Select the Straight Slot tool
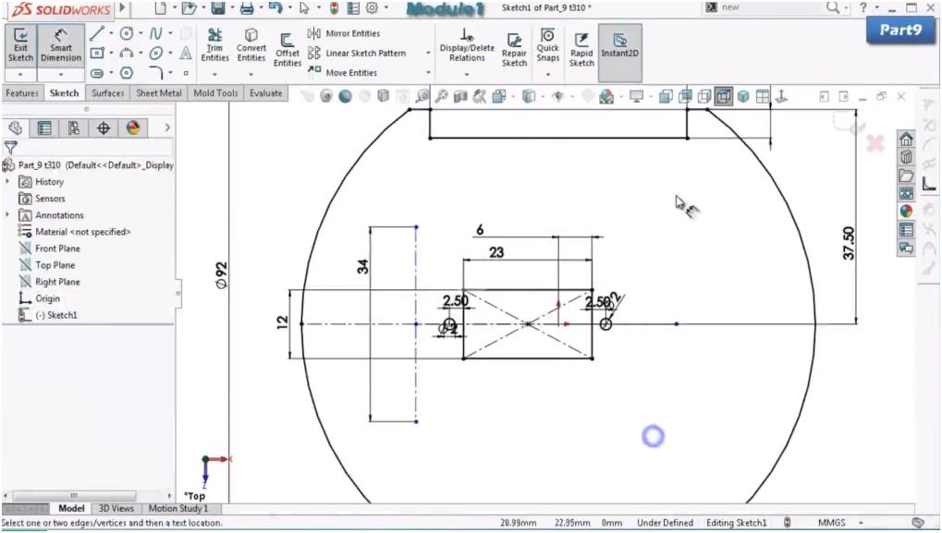942x533 pixels. click(97, 73)
